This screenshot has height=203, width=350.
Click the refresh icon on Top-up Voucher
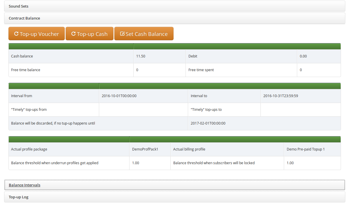[16, 34]
